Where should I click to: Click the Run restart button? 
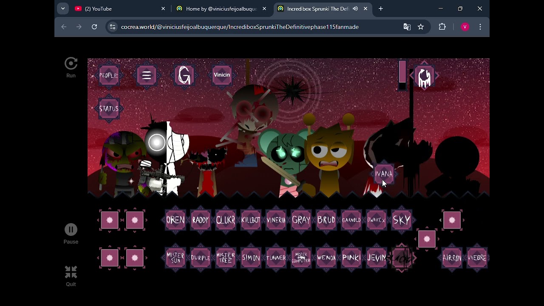tap(71, 68)
